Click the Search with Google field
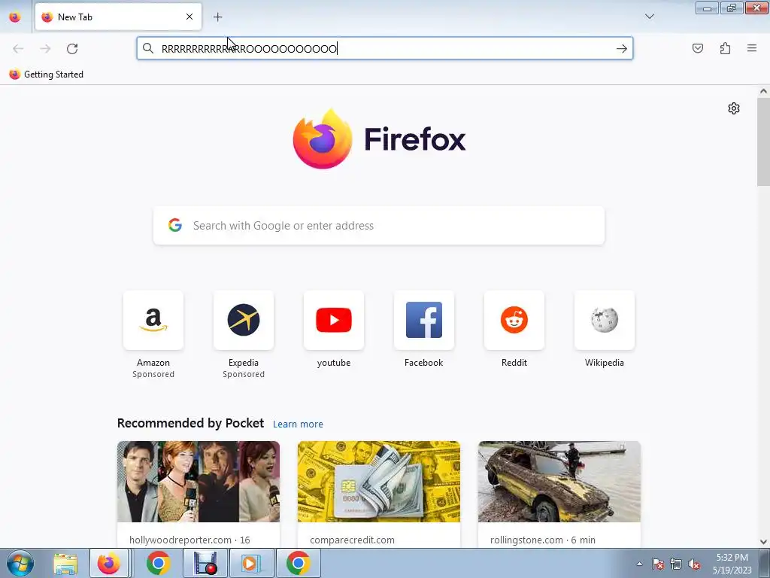 (379, 226)
